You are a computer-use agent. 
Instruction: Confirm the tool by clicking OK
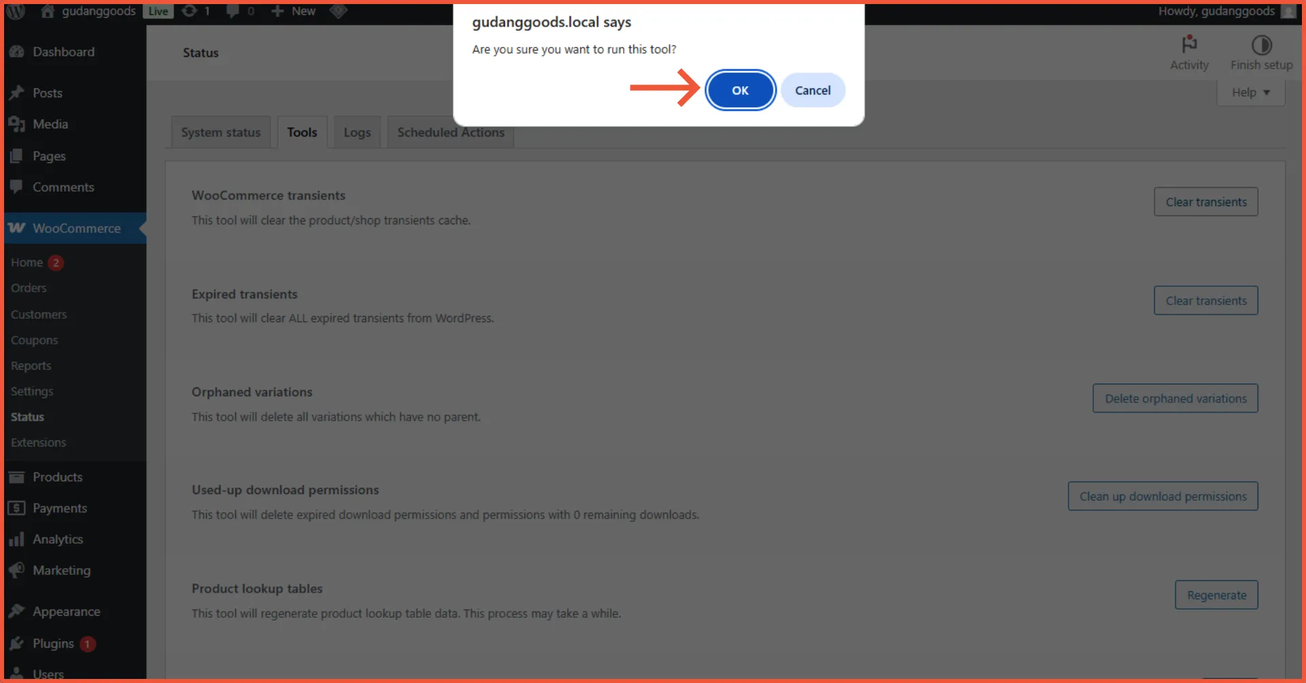click(x=740, y=90)
